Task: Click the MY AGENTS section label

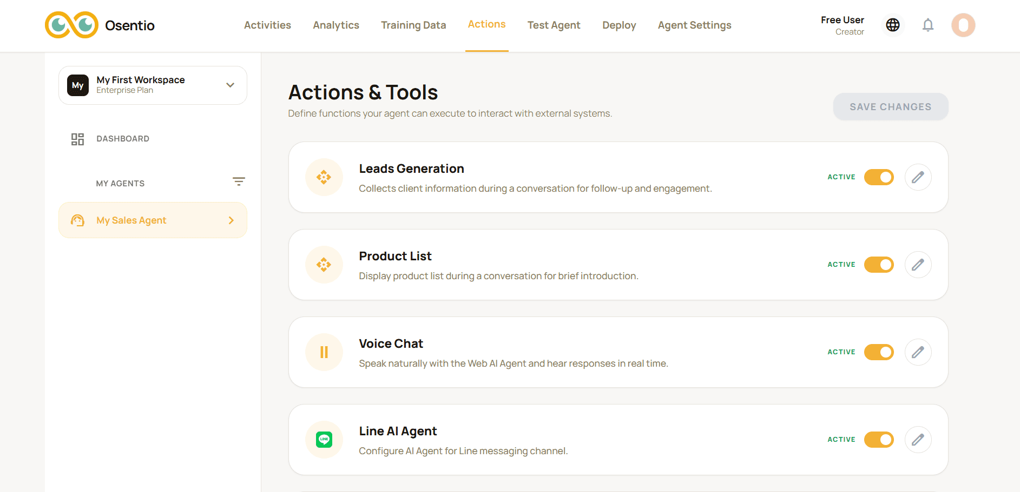Action: [120, 184]
